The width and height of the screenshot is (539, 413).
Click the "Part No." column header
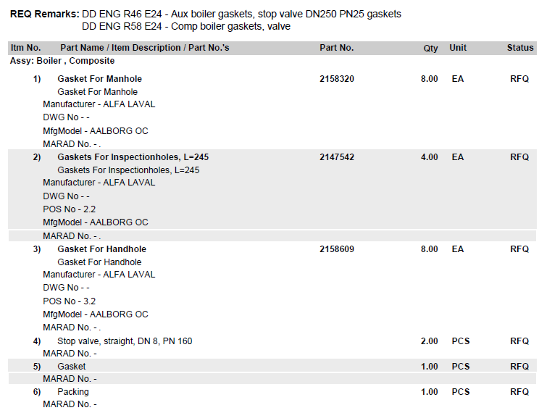click(336, 48)
